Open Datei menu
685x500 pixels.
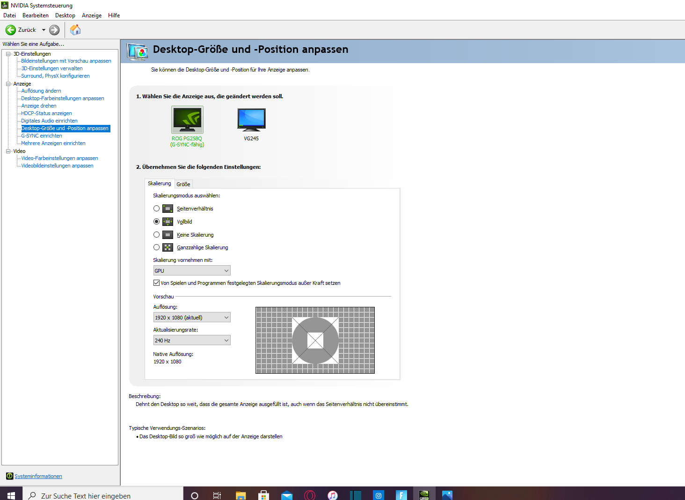coord(9,15)
